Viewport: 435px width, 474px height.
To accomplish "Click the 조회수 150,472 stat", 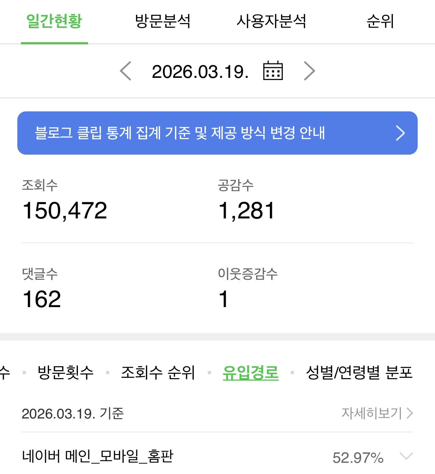I will coord(65,200).
